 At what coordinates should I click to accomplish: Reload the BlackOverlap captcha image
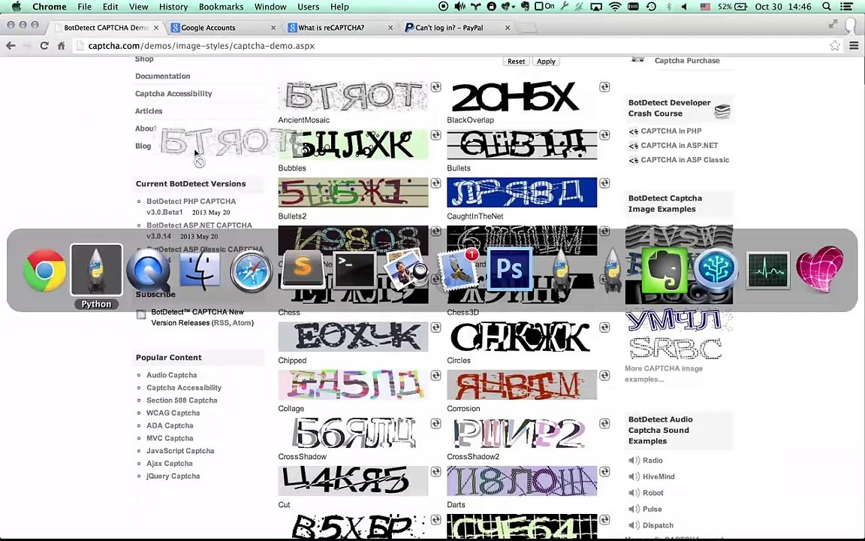[x=604, y=86]
